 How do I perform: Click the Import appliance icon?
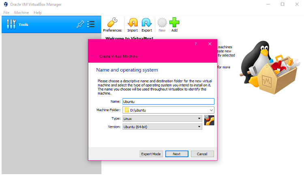coord(133,25)
